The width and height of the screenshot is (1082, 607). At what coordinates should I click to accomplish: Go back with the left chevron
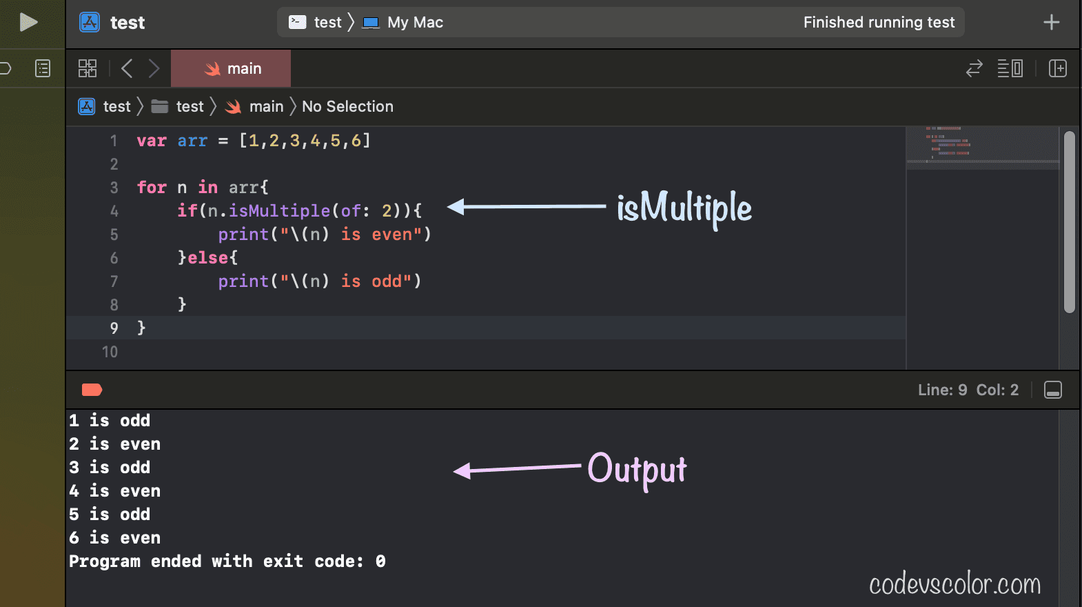pos(127,68)
